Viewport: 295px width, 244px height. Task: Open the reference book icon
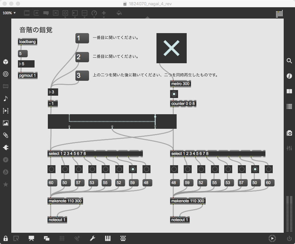click(289, 91)
